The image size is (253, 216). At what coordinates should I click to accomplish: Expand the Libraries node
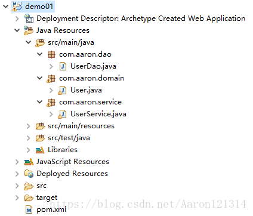pyautogui.click(x=29, y=150)
